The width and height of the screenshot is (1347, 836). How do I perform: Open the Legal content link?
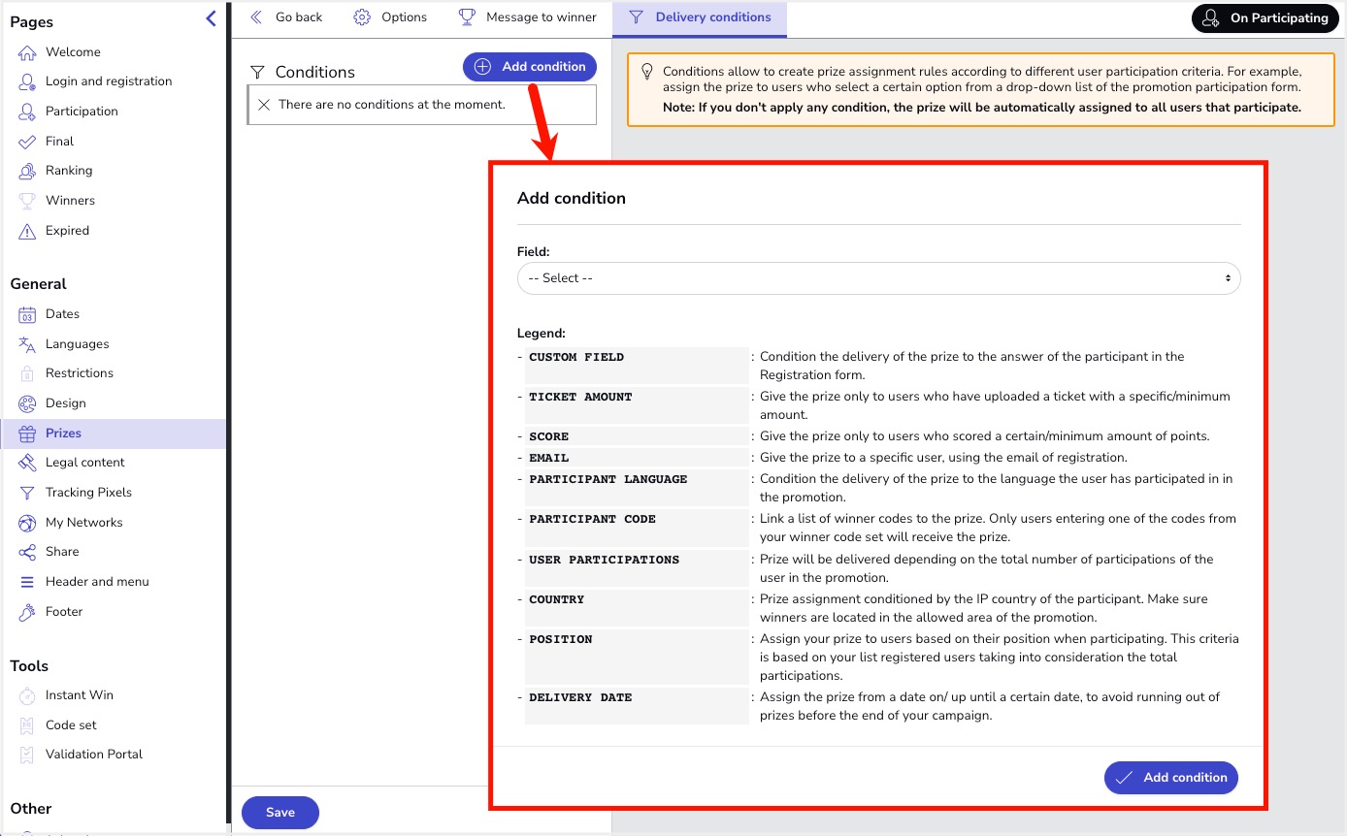[x=85, y=463]
